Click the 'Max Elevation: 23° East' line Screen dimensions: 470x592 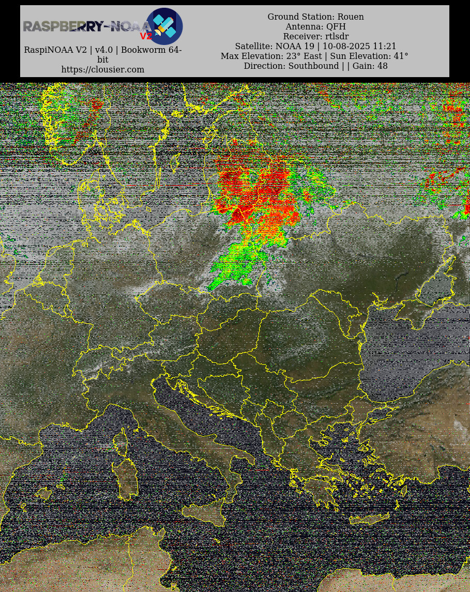coord(314,56)
